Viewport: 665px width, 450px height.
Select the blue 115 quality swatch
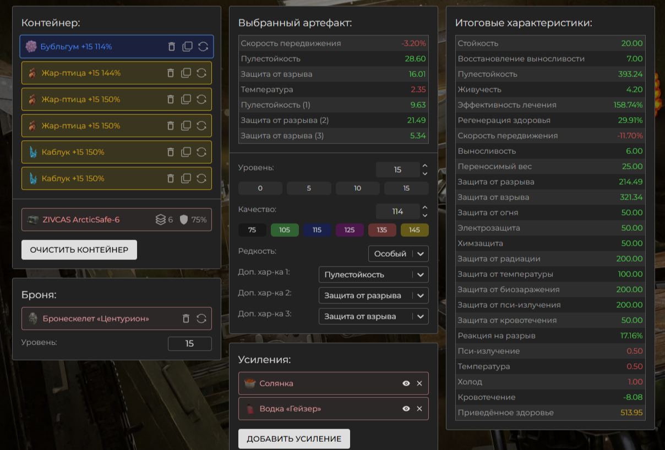pyautogui.click(x=317, y=230)
